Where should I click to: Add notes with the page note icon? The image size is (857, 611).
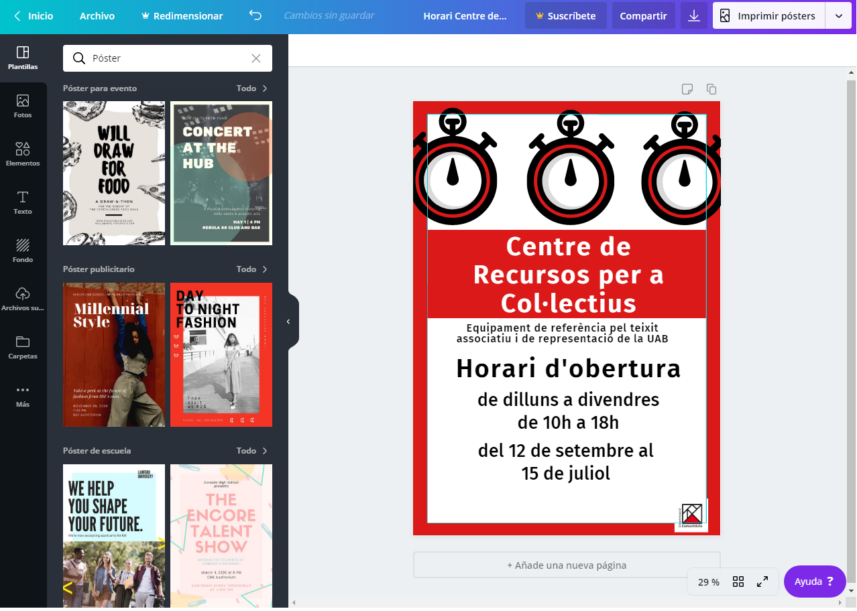687,89
